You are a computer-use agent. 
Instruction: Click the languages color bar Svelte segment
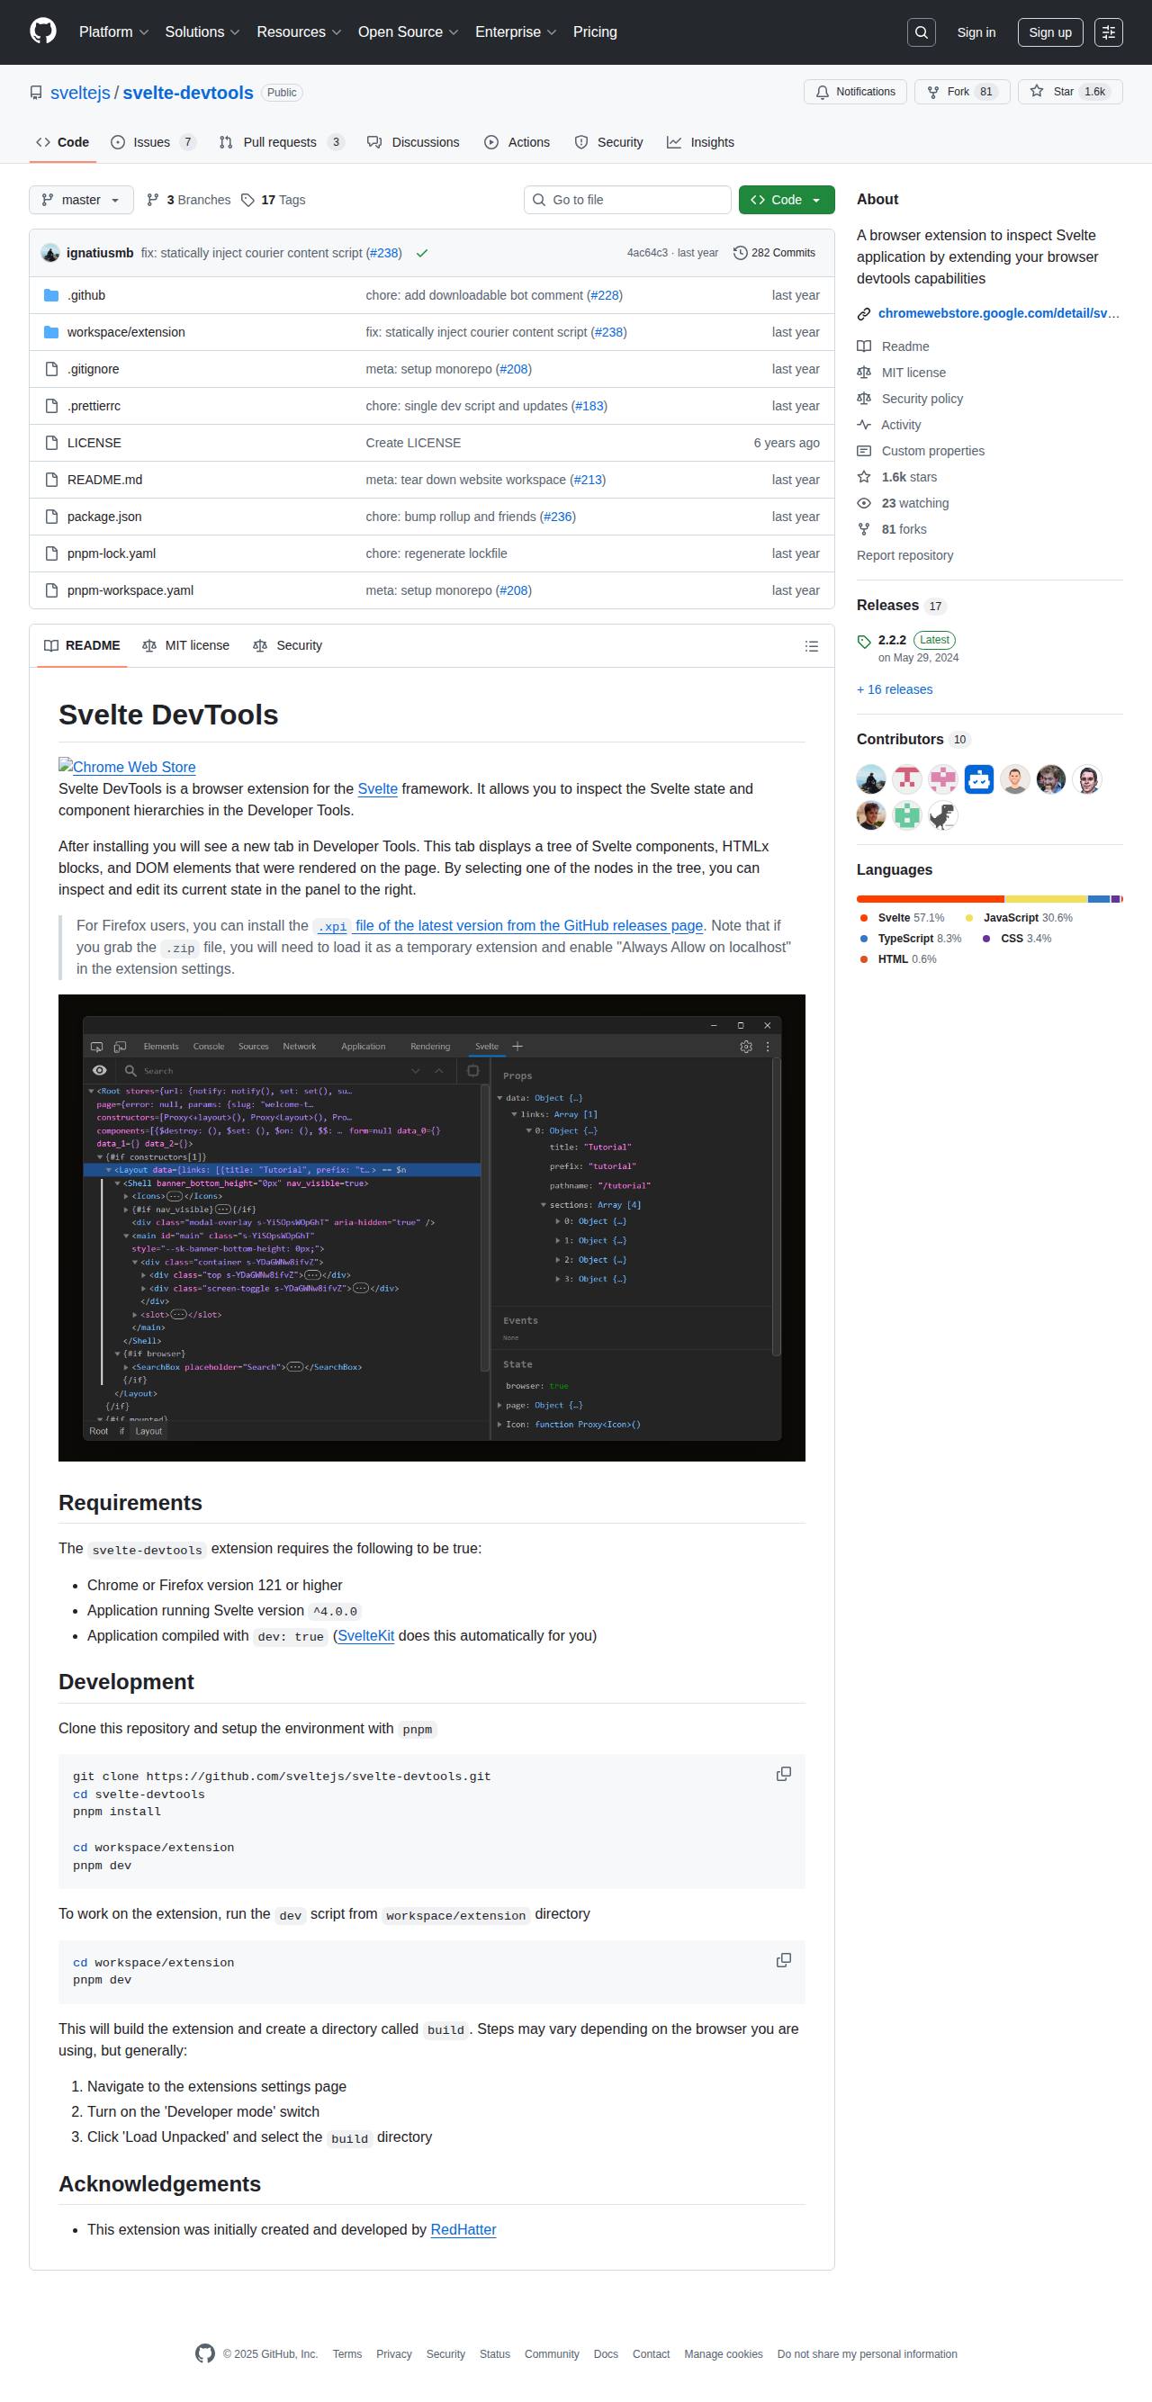coord(929,899)
